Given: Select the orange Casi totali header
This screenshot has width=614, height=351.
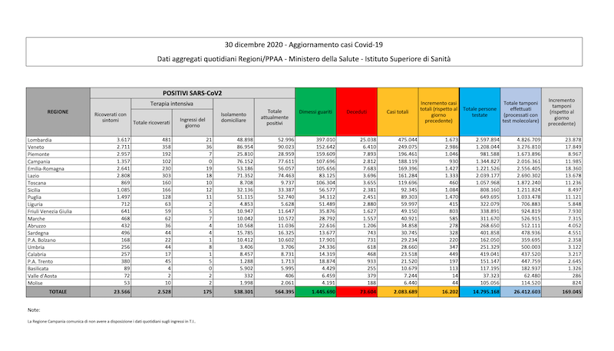Looking at the screenshot, I should point(397,111).
